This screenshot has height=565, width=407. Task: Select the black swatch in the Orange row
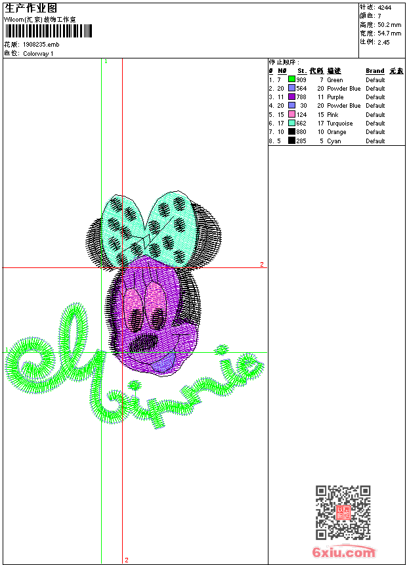coord(291,131)
